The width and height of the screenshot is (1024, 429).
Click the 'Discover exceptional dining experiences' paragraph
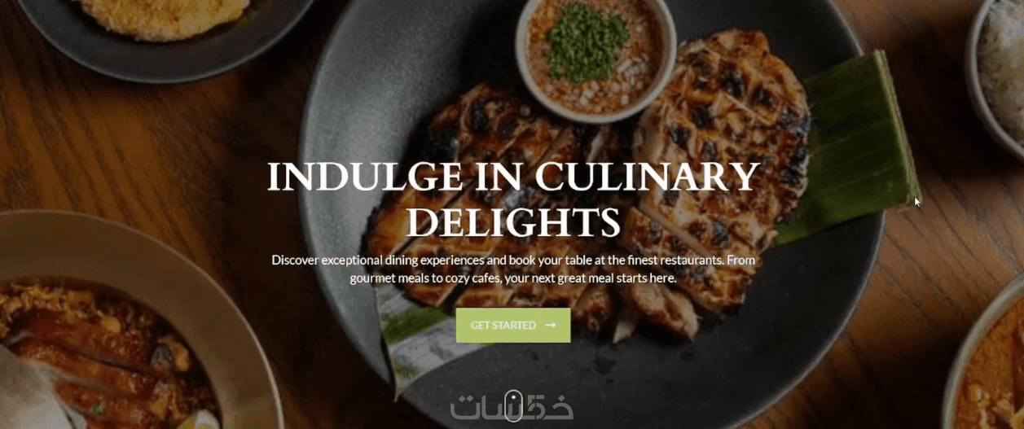click(513, 269)
